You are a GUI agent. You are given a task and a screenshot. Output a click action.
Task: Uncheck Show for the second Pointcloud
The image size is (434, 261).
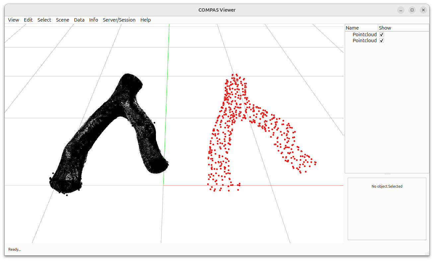click(x=381, y=40)
